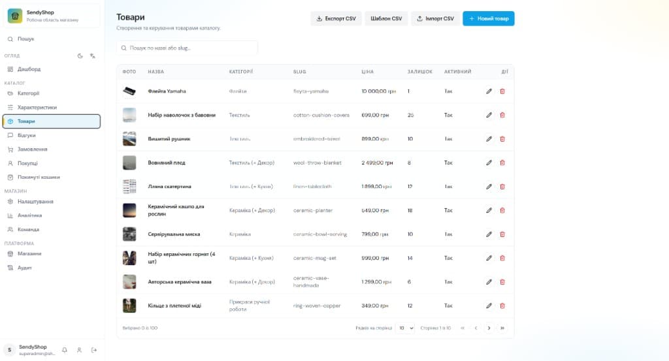Open Замовлення in sidebar
The height and width of the screenshot is (361, 669).
click(51, 149)
